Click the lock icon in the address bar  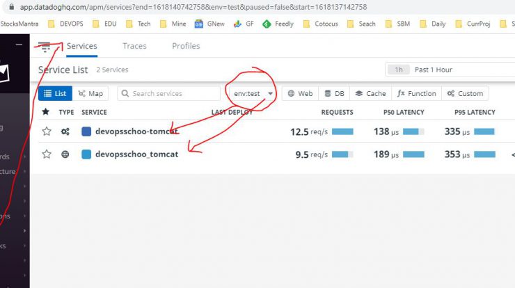[x=12, y=6]
